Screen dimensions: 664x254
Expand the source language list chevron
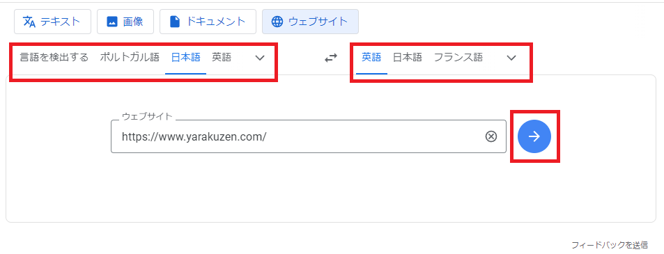(260, 58)
